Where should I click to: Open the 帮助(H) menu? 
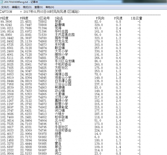tap(50, 7)
